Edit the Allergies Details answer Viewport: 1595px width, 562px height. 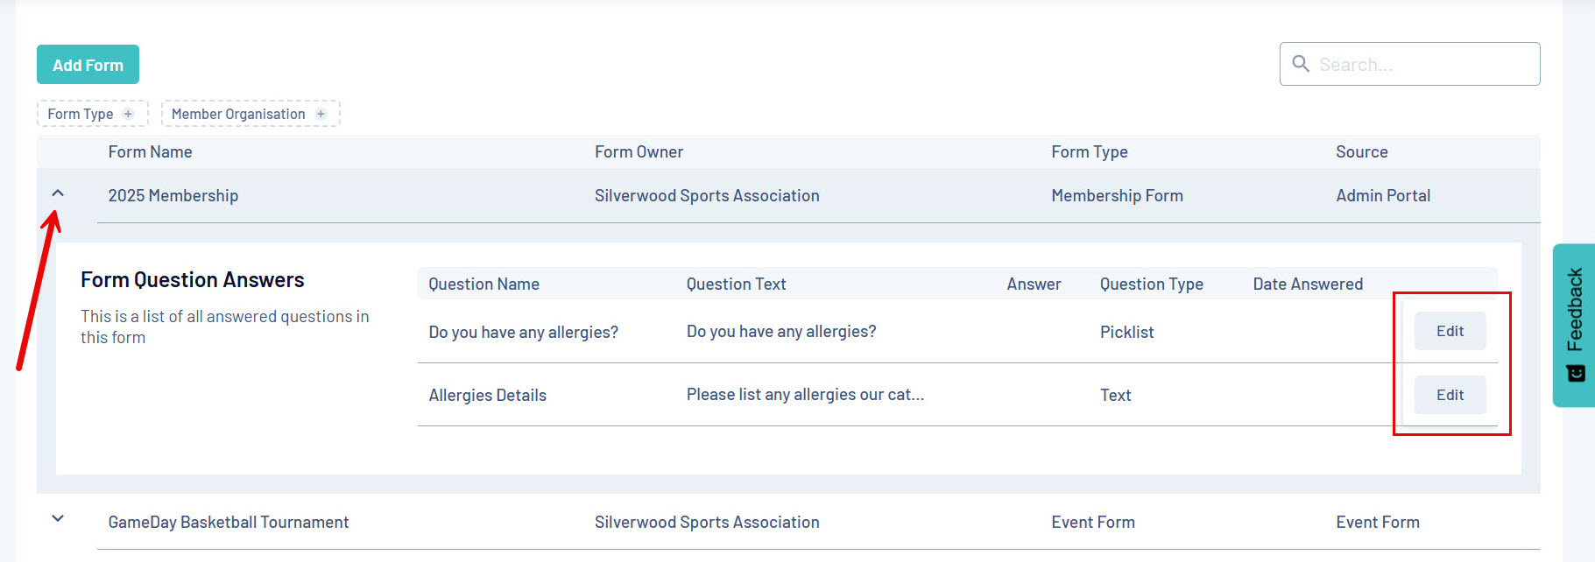coord(1450,395)
